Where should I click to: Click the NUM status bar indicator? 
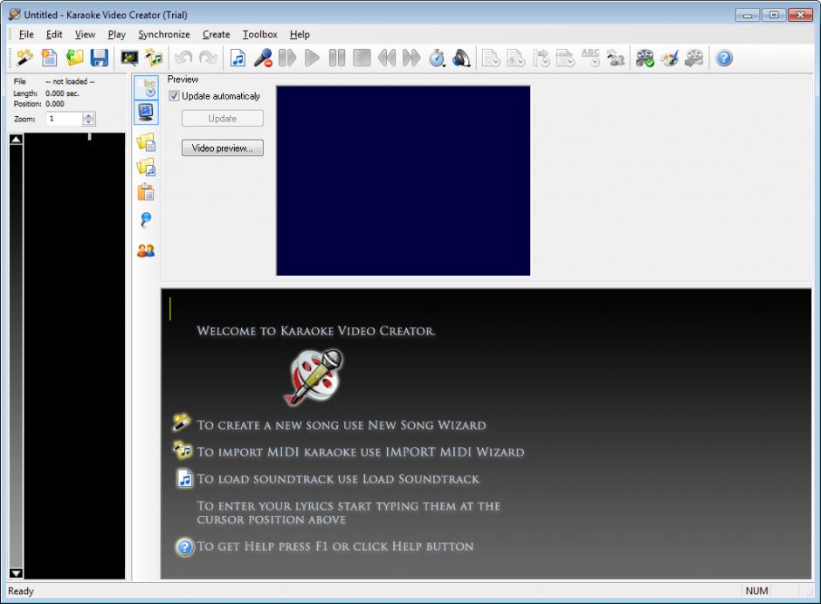[756, 591]
